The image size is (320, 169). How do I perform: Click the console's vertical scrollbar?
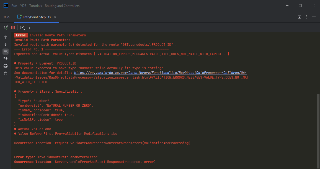tap(318, 130)
